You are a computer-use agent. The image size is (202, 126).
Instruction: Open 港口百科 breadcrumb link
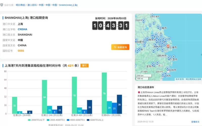pyautogui.click(x=32, y=5)
